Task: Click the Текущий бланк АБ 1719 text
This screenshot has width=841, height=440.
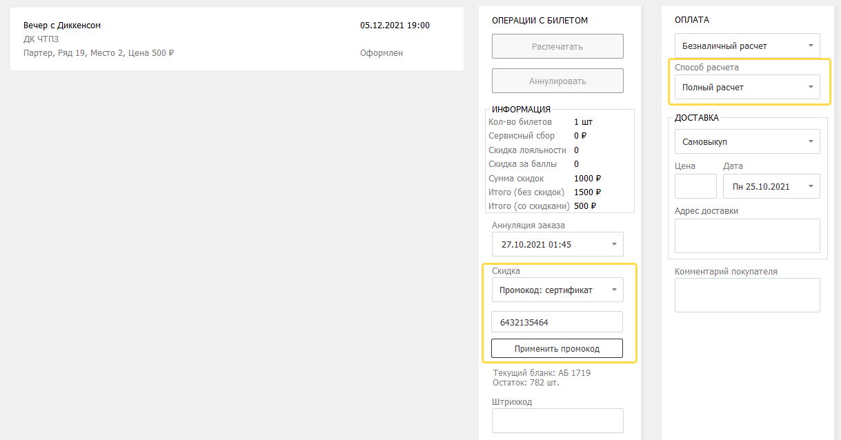Action: coord(542,373)
